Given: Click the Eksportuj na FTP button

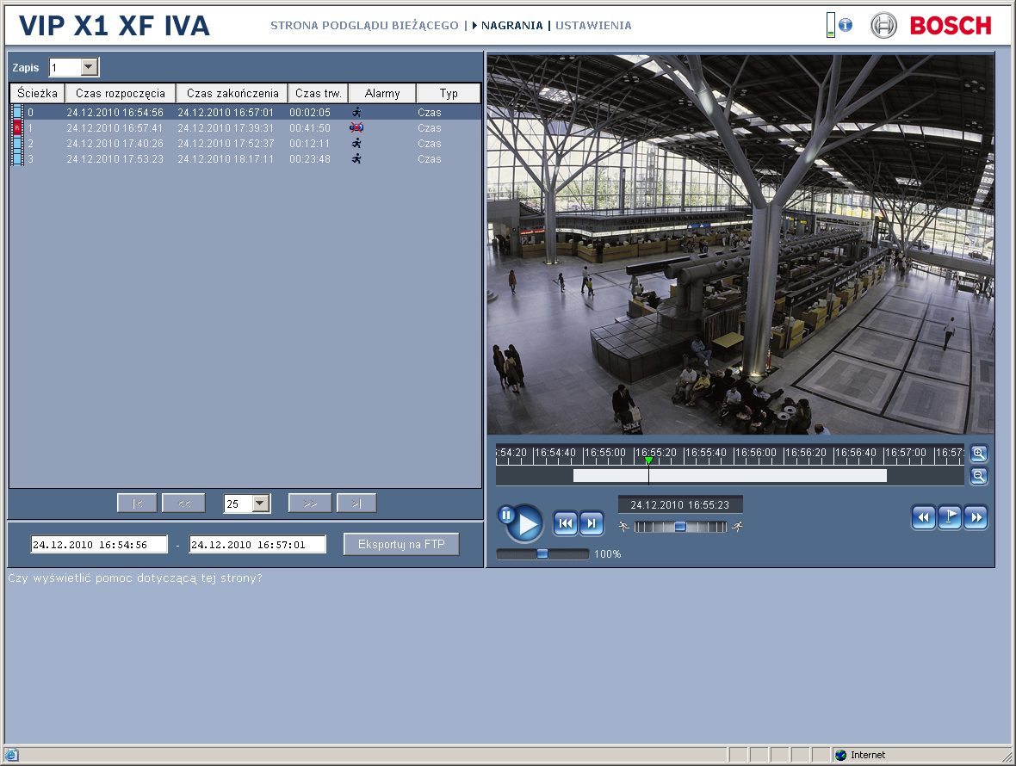Looking at the screenshot, I should coord(401,545).
